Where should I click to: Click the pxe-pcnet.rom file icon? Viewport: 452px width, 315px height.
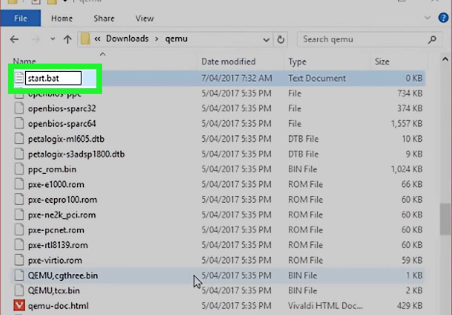19,230
